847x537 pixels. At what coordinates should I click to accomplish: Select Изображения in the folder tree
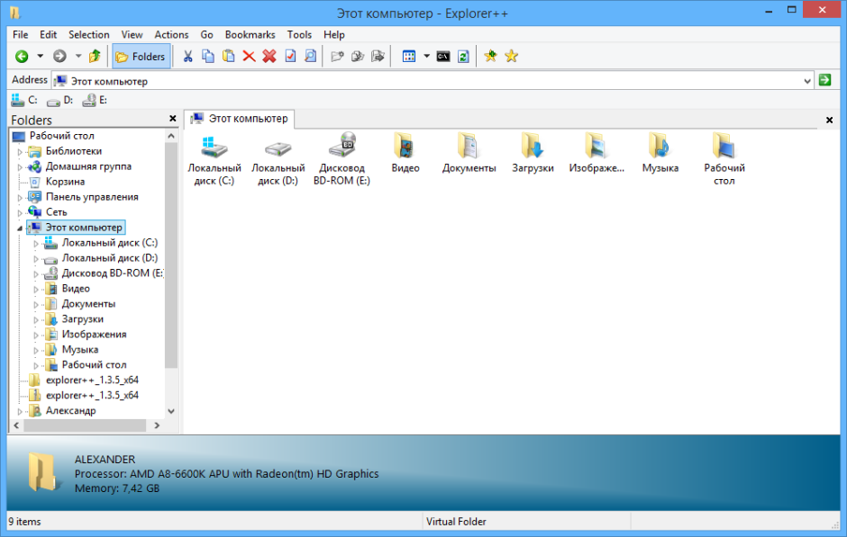coord(94,335)
